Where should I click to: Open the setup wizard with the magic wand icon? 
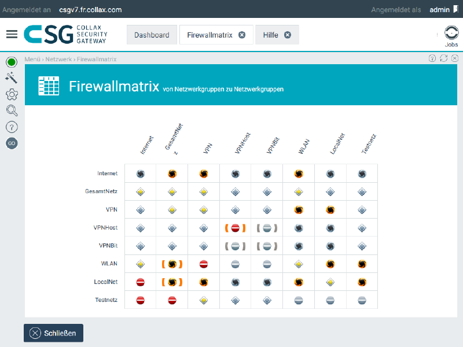coord(12,76)
